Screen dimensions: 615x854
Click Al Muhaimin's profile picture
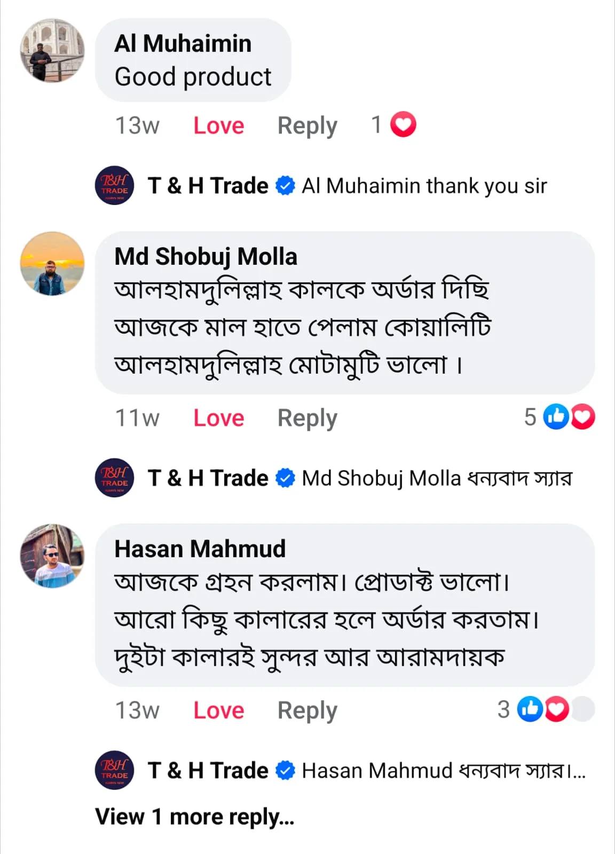click(x=52, y=51)
